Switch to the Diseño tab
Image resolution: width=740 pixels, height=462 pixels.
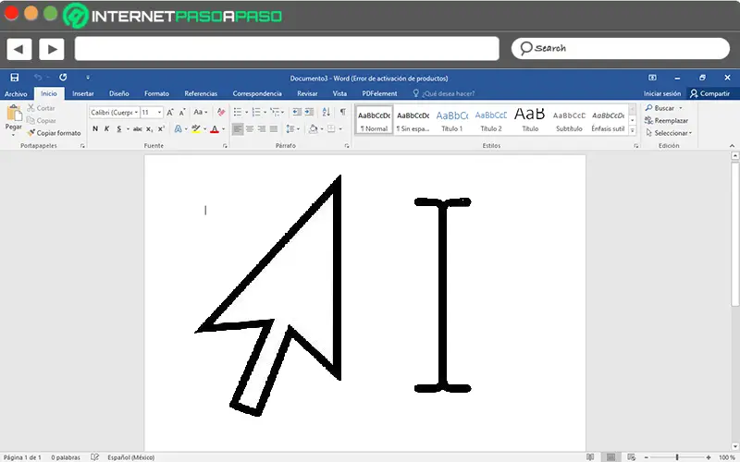tap(119, 93)
